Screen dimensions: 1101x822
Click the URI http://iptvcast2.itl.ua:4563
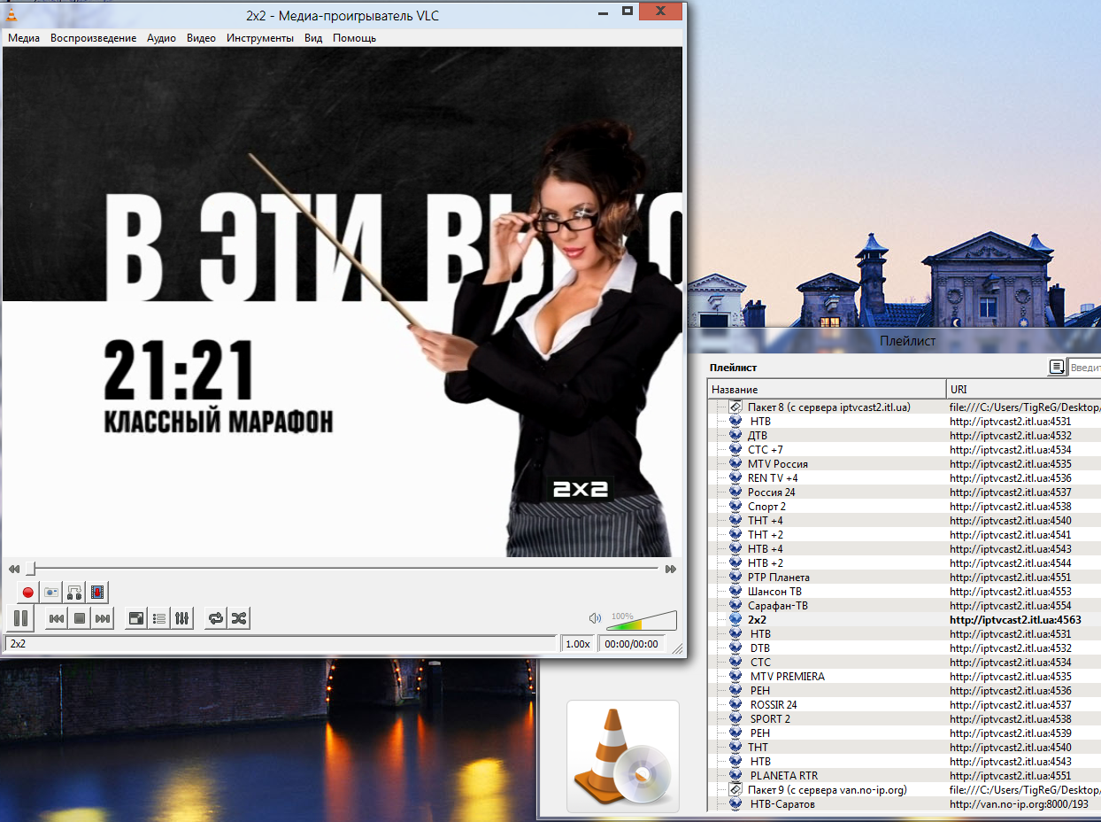coord(1016,620)
